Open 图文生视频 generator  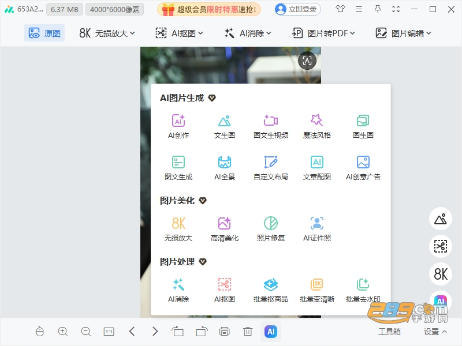[271, 126]
